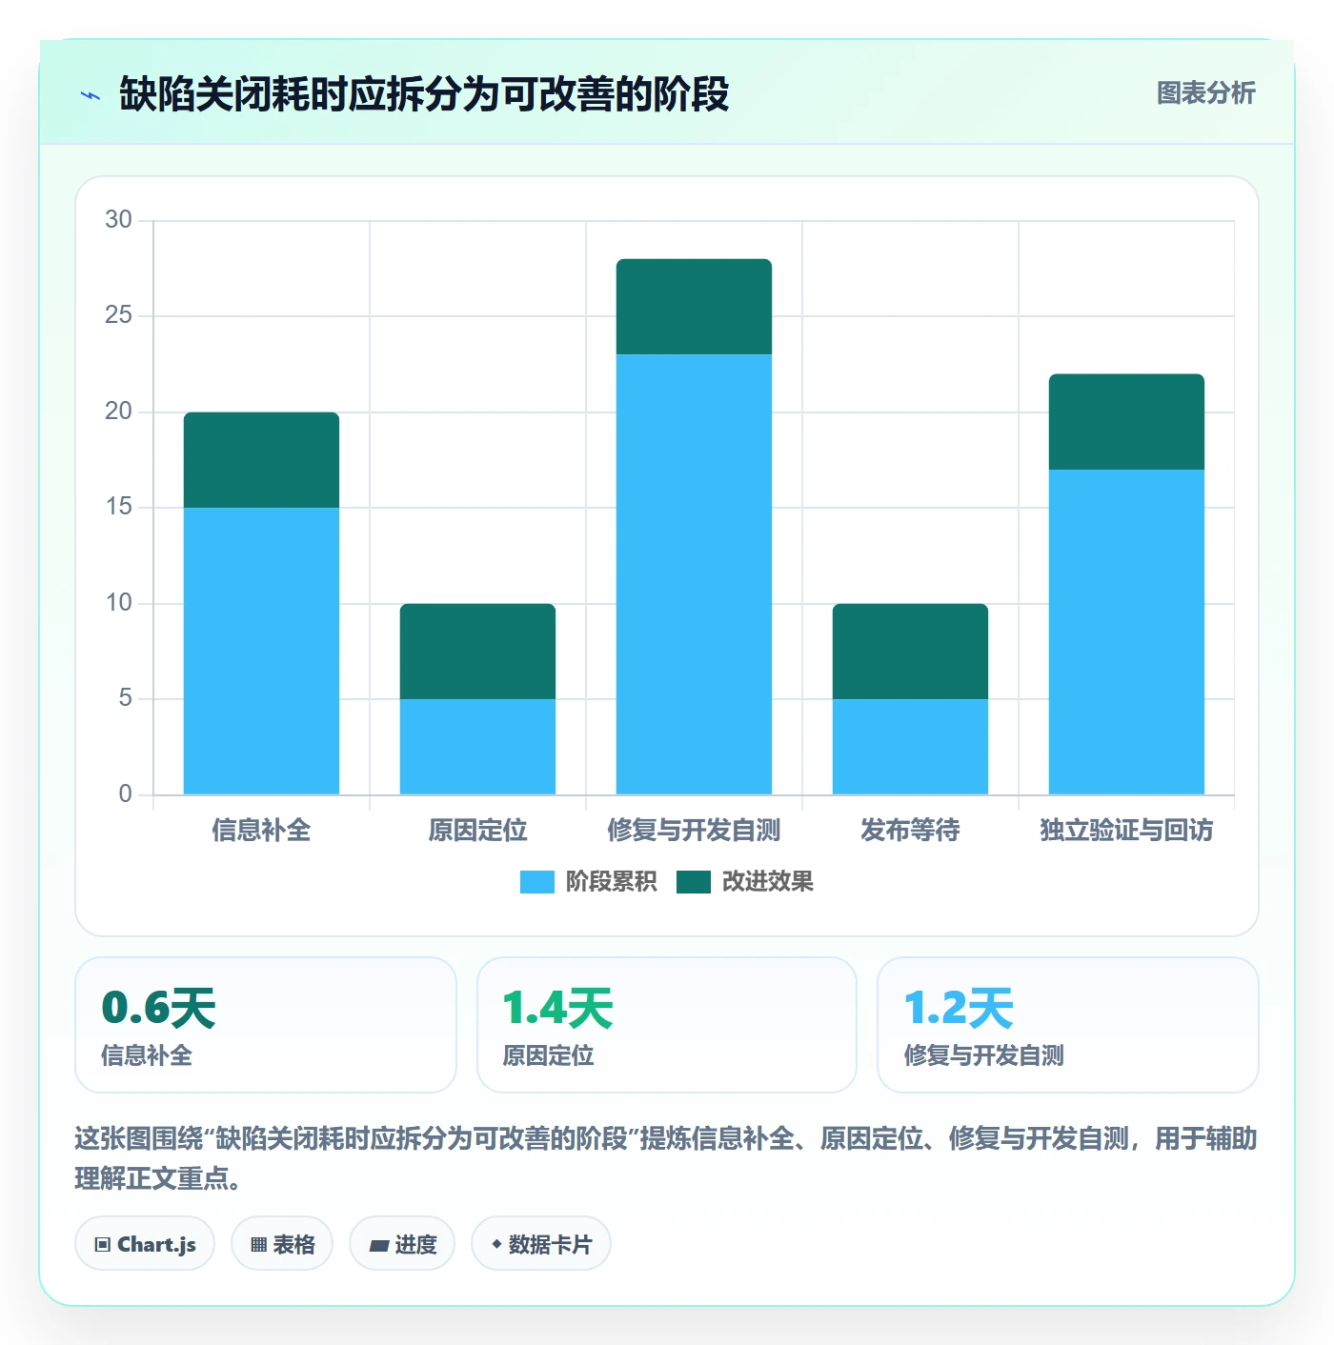Click the y-axis value 15
The height and width of the screenshot is (1345, 1334).
(118, 507)
